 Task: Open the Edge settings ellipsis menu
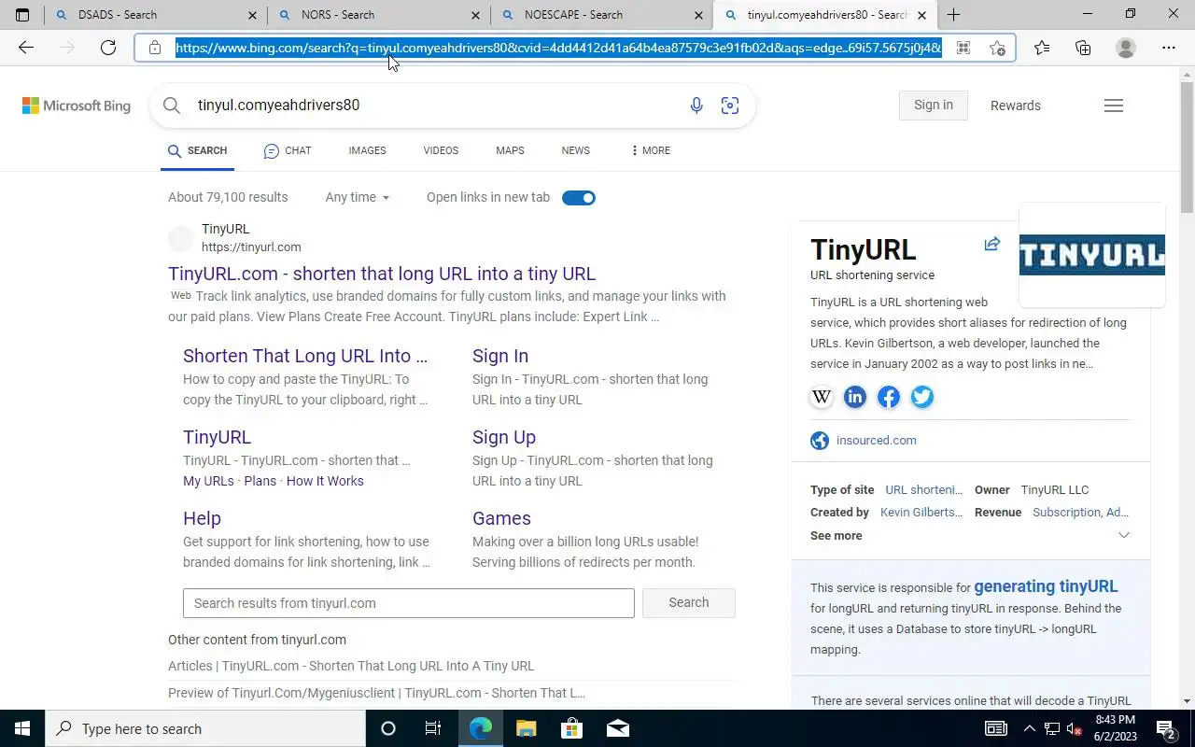(x=1169, y=48)
